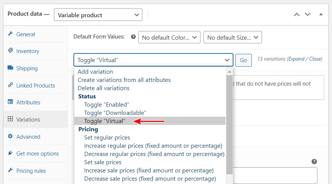Open the Shipping tab

[36, 68]
